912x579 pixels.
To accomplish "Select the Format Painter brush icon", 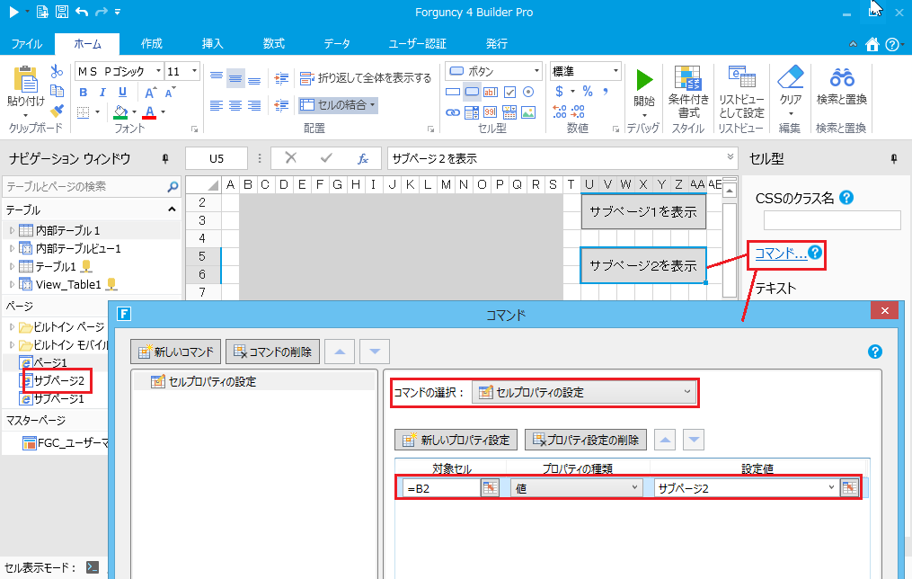I will point(57,110).
